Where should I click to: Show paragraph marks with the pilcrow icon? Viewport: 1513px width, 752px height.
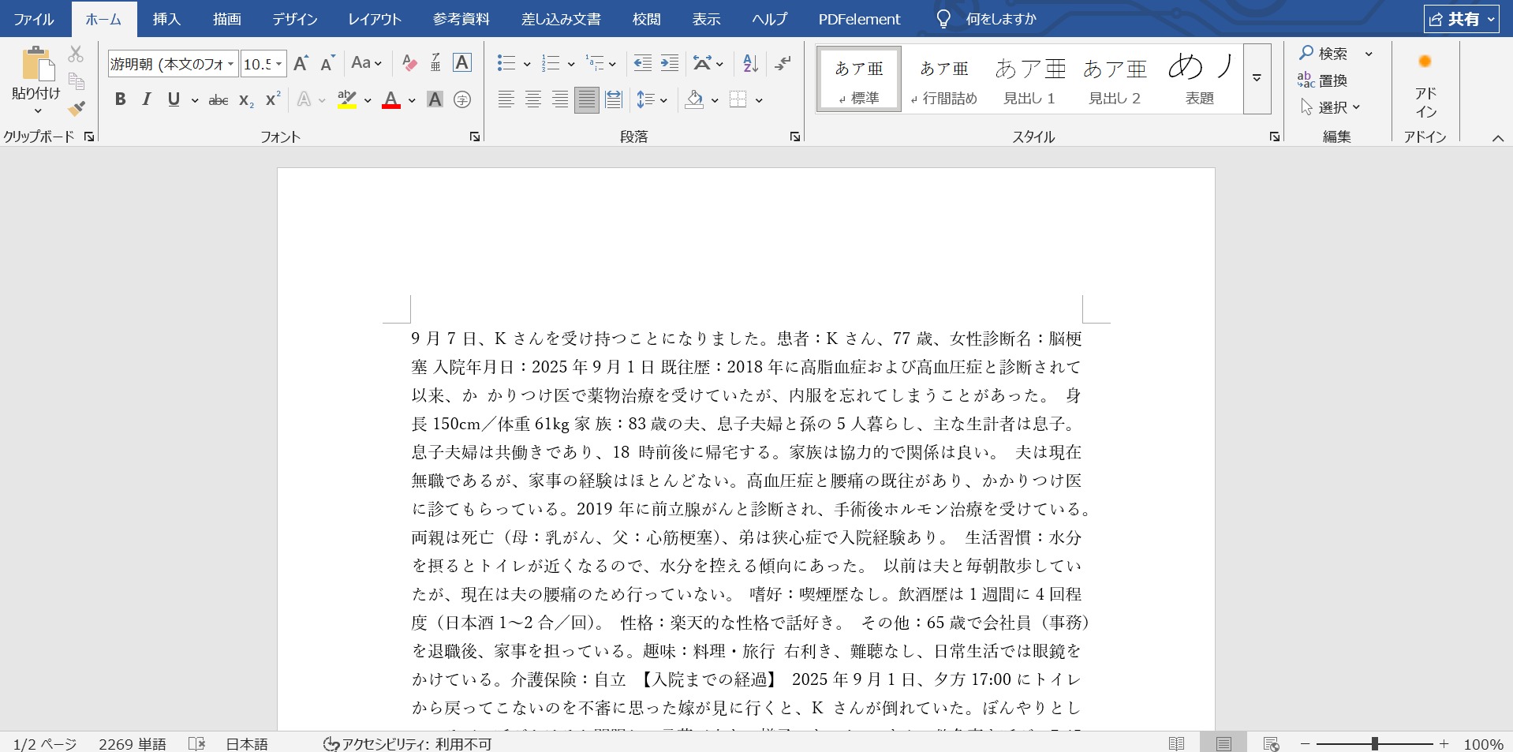click(783, 63)
